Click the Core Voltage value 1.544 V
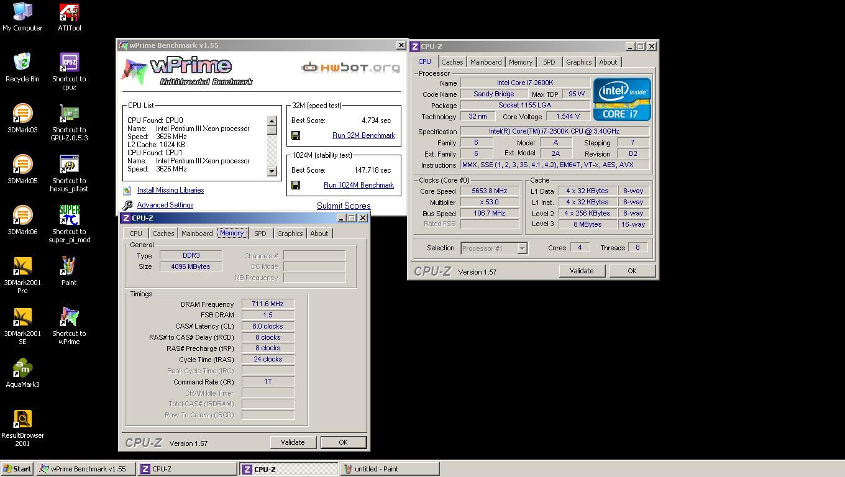The height and width of the screenshot is (477, 845). [568, 116]
